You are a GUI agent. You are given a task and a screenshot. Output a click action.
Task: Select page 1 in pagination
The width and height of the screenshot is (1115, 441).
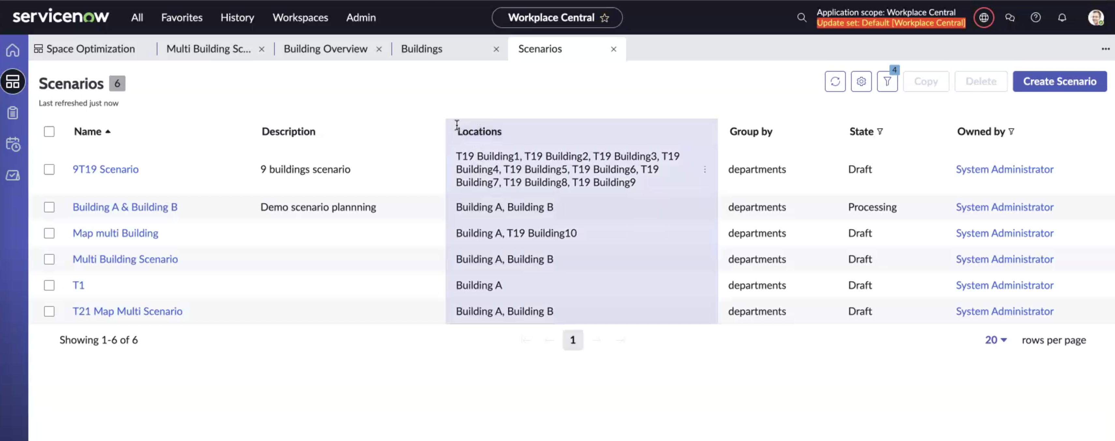click(x=572, y=340)
